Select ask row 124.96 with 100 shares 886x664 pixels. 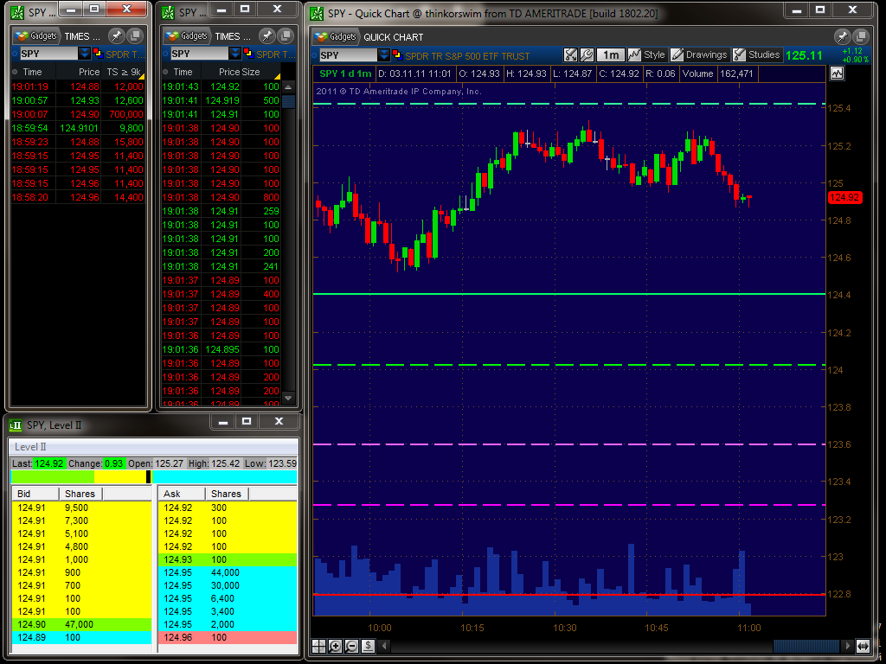[228, 637]
